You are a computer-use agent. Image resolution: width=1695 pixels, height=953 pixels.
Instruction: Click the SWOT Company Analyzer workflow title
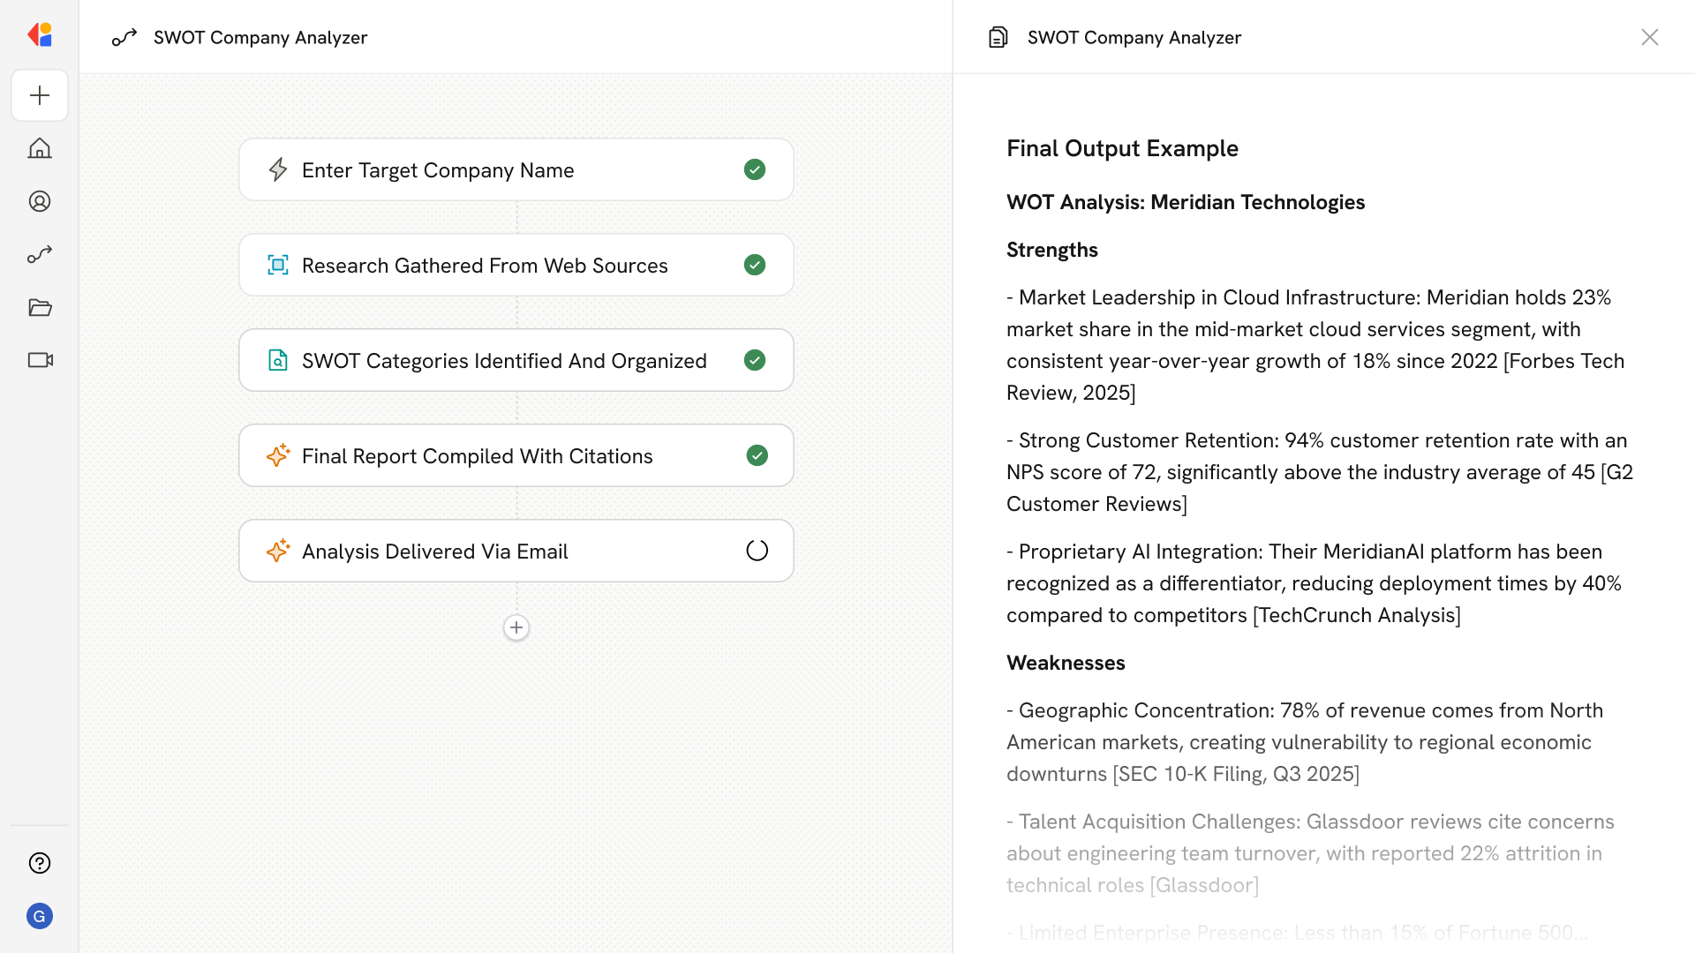tap(260, 37)
